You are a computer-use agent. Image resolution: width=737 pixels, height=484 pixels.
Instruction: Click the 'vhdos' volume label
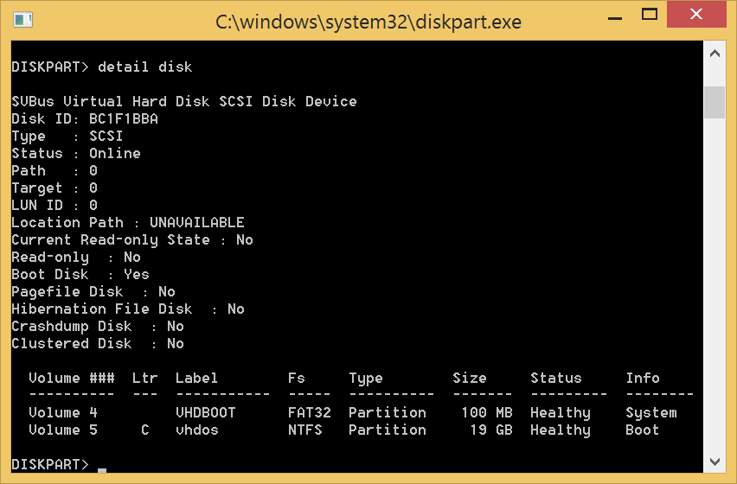[197, 430]
